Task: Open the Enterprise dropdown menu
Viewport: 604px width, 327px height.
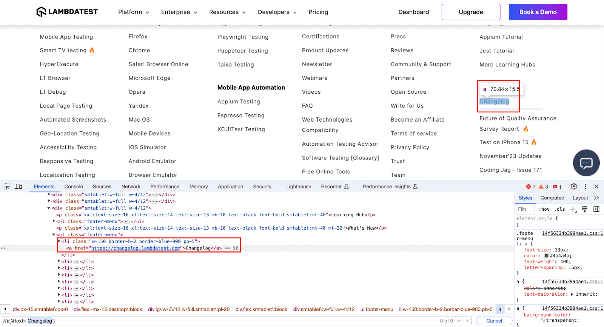Action: pos(179,12)
